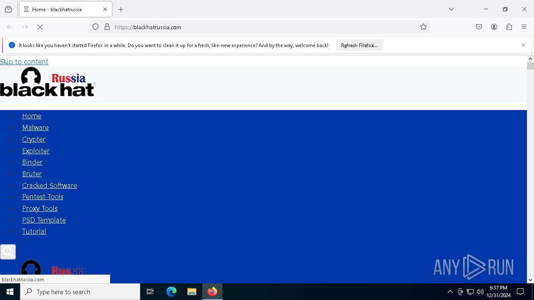
Task: View site security padlock info
Action: click(x=107, y=27)
